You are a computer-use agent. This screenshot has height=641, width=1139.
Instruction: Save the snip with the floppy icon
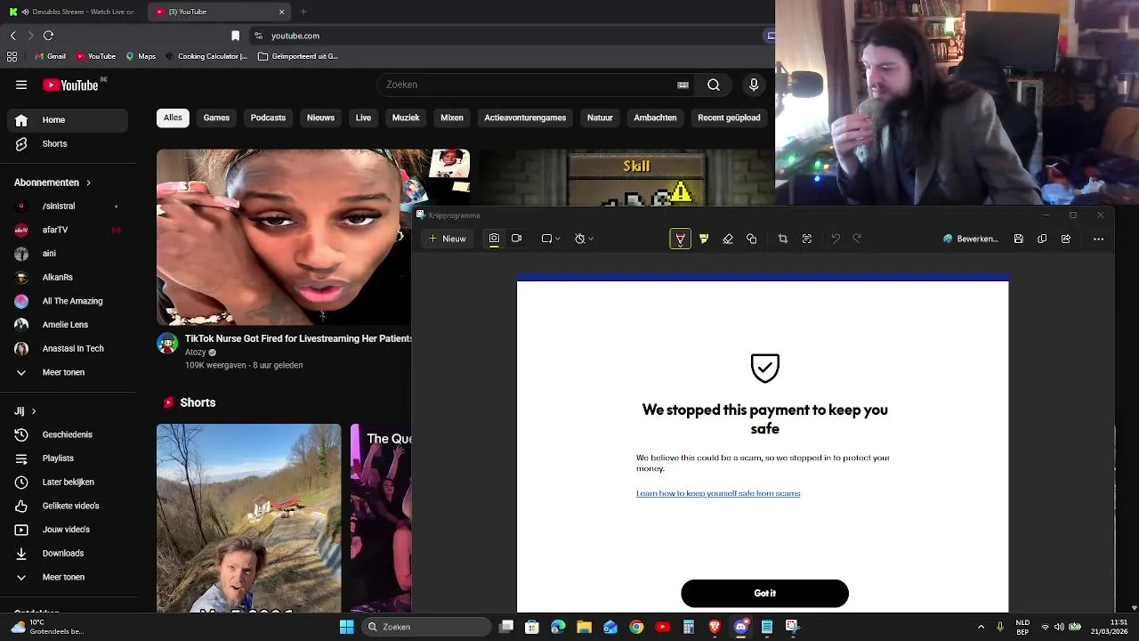[x=1019, y=239]
